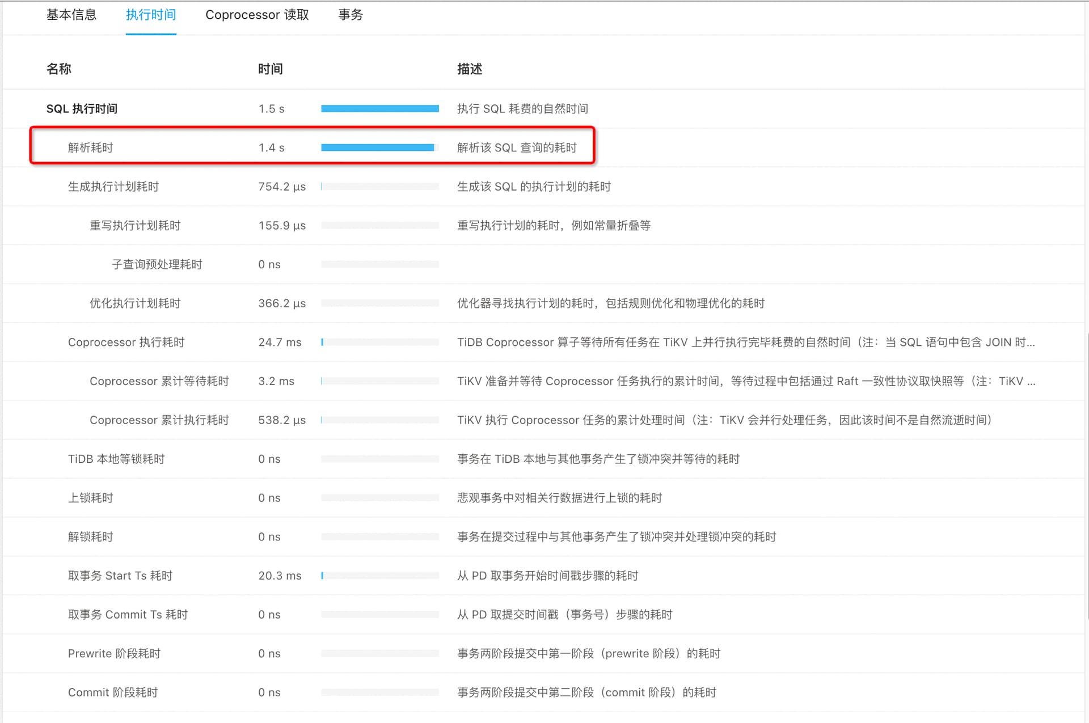1089x723 pixels.
Task: Click the 取事务 Start Ts 耗时 progress bar
Action: click(379, 576)
